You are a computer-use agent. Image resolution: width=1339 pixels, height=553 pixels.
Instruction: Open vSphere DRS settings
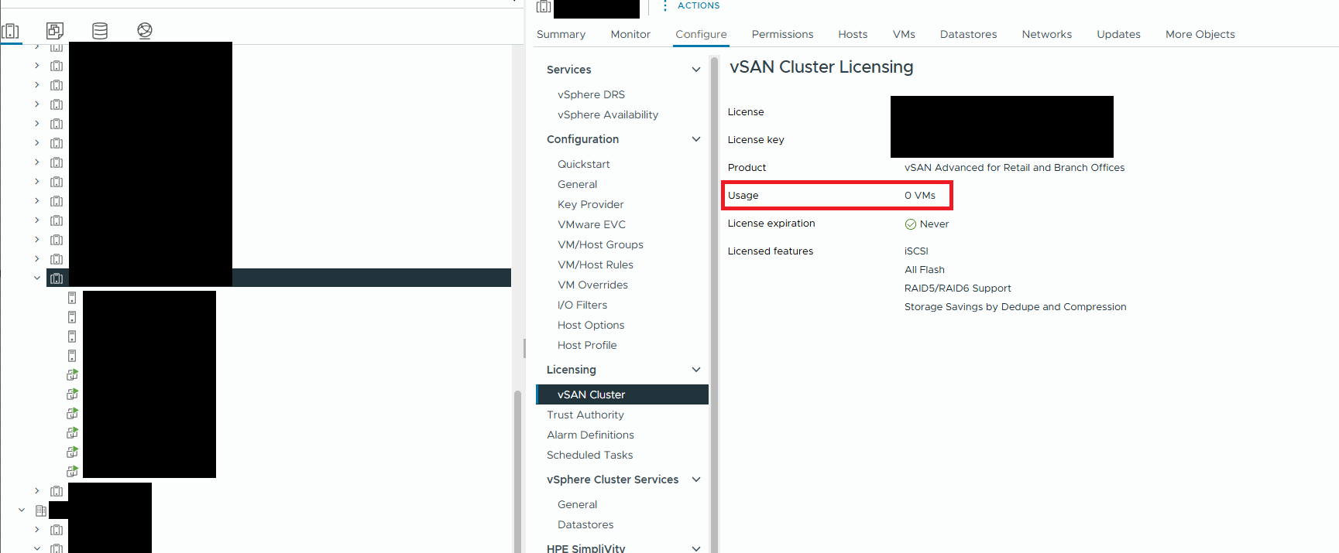pos(591,94)
